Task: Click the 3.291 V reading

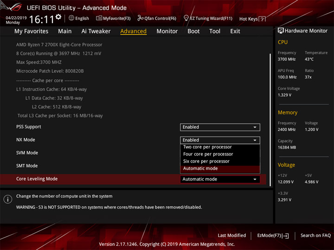Action: tap(284, 200)
